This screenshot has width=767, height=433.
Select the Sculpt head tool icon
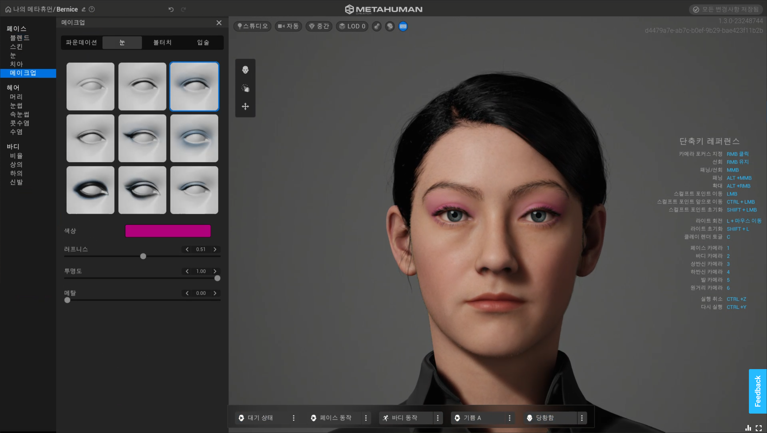[x=245, y=70]
